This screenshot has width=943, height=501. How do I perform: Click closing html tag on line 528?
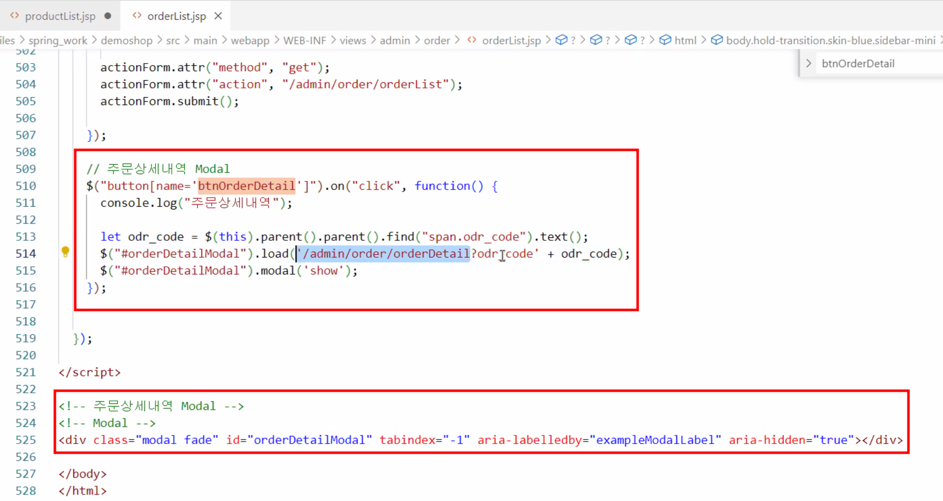click(x=82, y=491)
